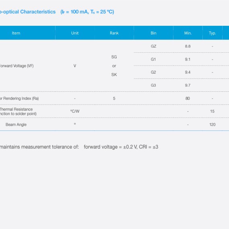The image size is (229, 229).
Task: Select the 8.8 minimum value
Action: click(x=188, y=46)
